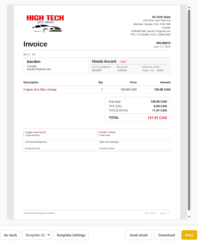Click the TPS (5%) tax row label
This screenshot has width=198, height=242.
click(x=115, y=106)
